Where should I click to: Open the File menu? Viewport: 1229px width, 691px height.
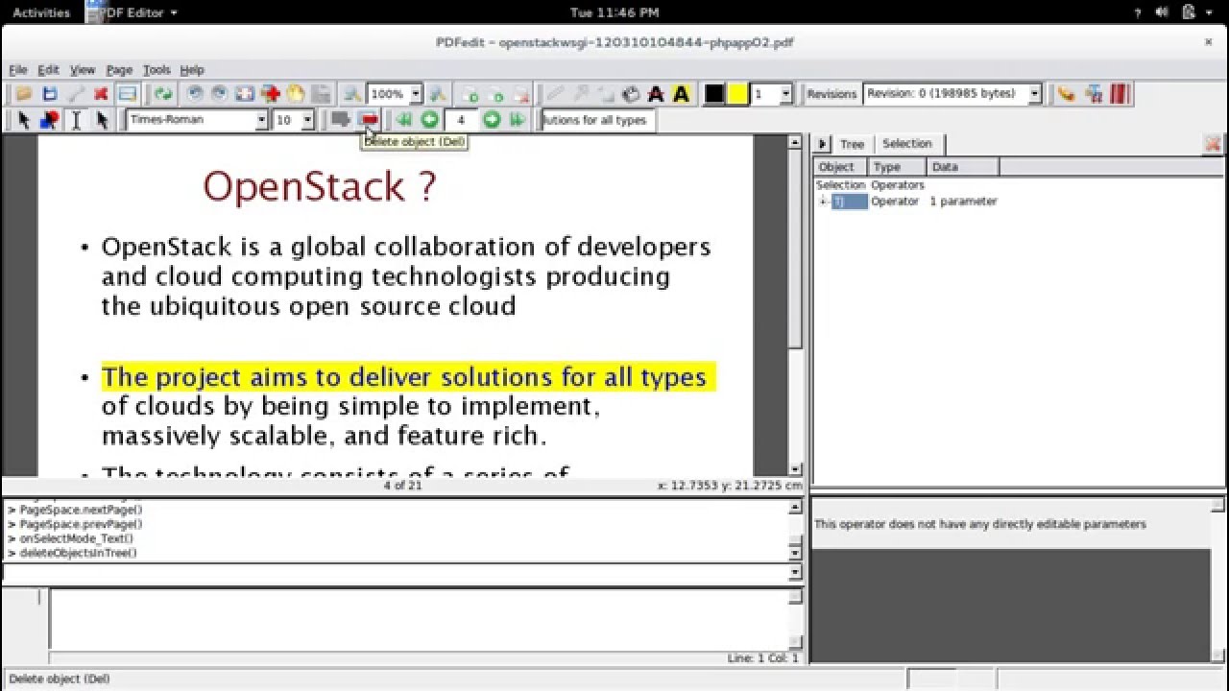18,70
